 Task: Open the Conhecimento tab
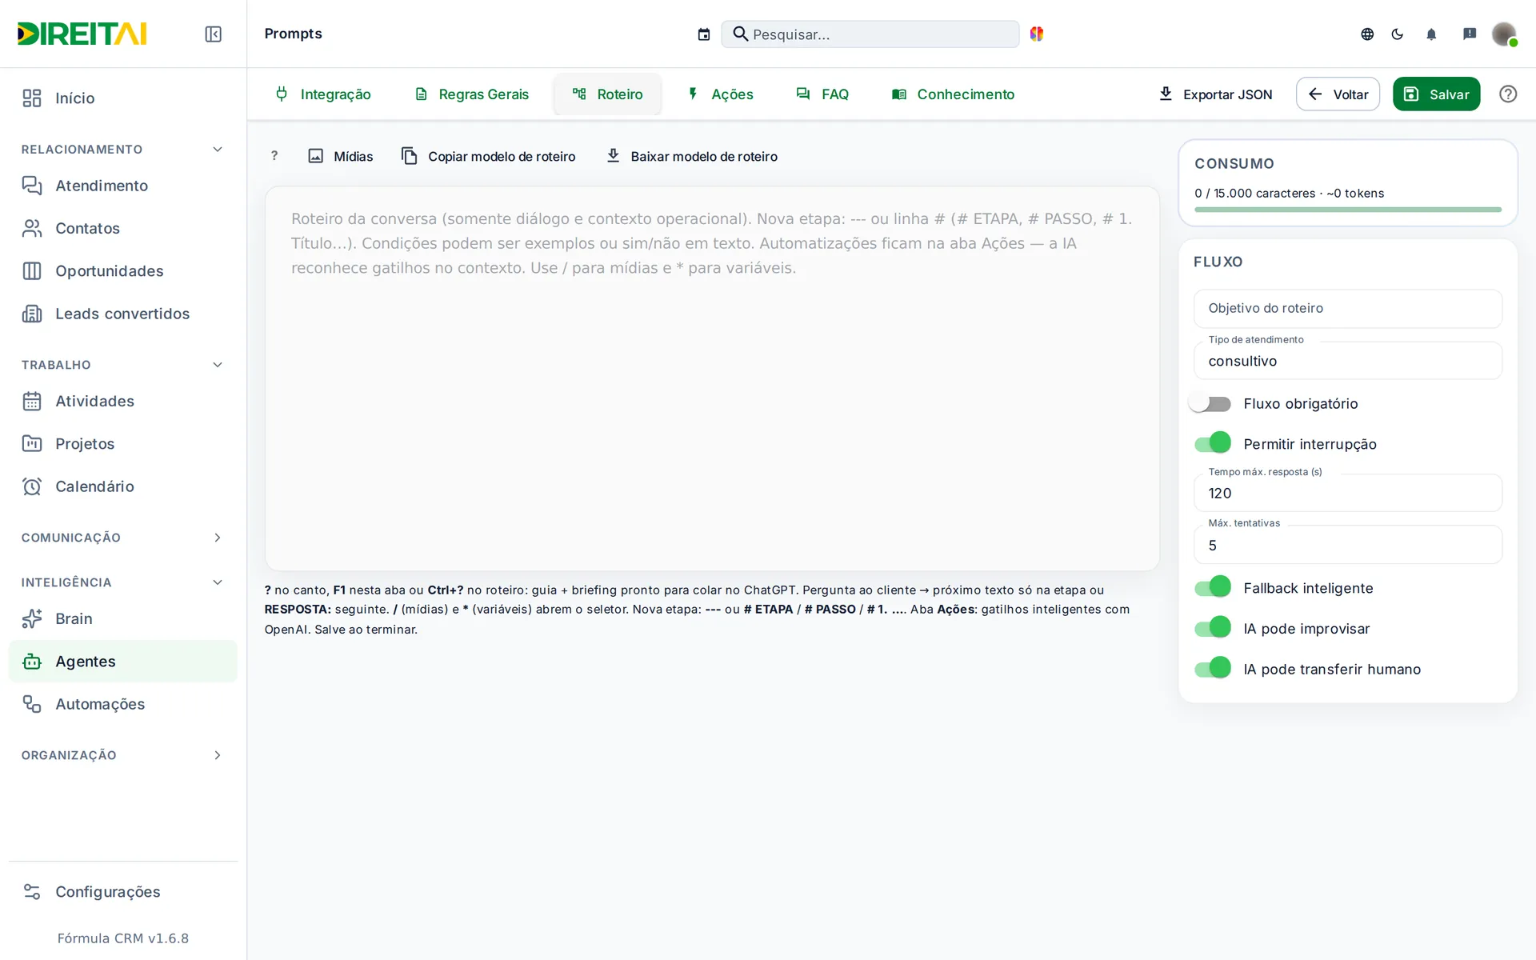click(x=953, y=94)
